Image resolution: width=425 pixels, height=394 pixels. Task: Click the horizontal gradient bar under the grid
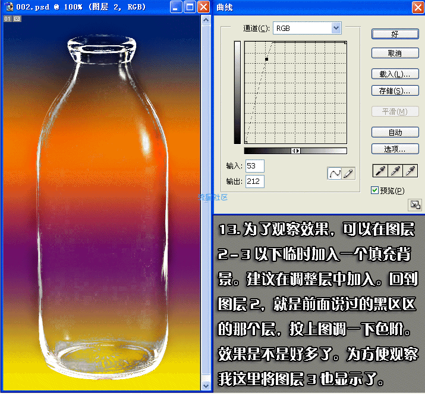click(x=295, y=151)
